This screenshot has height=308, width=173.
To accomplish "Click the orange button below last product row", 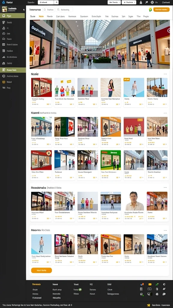I will pyautogui.click(x=41, y=270).
